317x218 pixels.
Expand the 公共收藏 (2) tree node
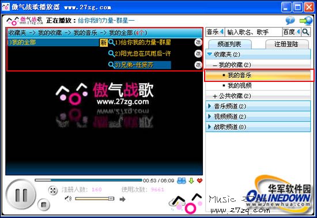215,96
